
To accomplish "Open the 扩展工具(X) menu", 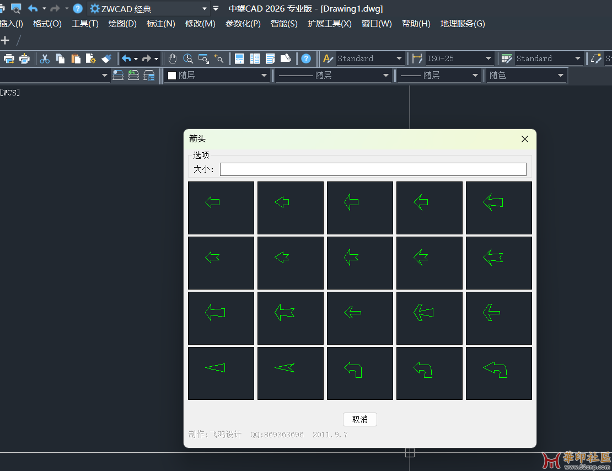I will point(329,24).
